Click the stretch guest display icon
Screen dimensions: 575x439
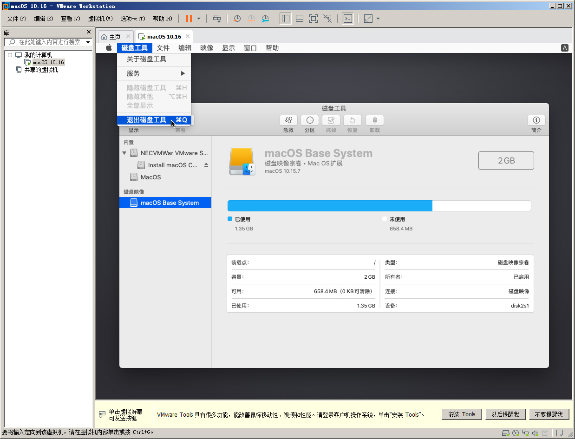pyautogui.click(x=368, y=19)
